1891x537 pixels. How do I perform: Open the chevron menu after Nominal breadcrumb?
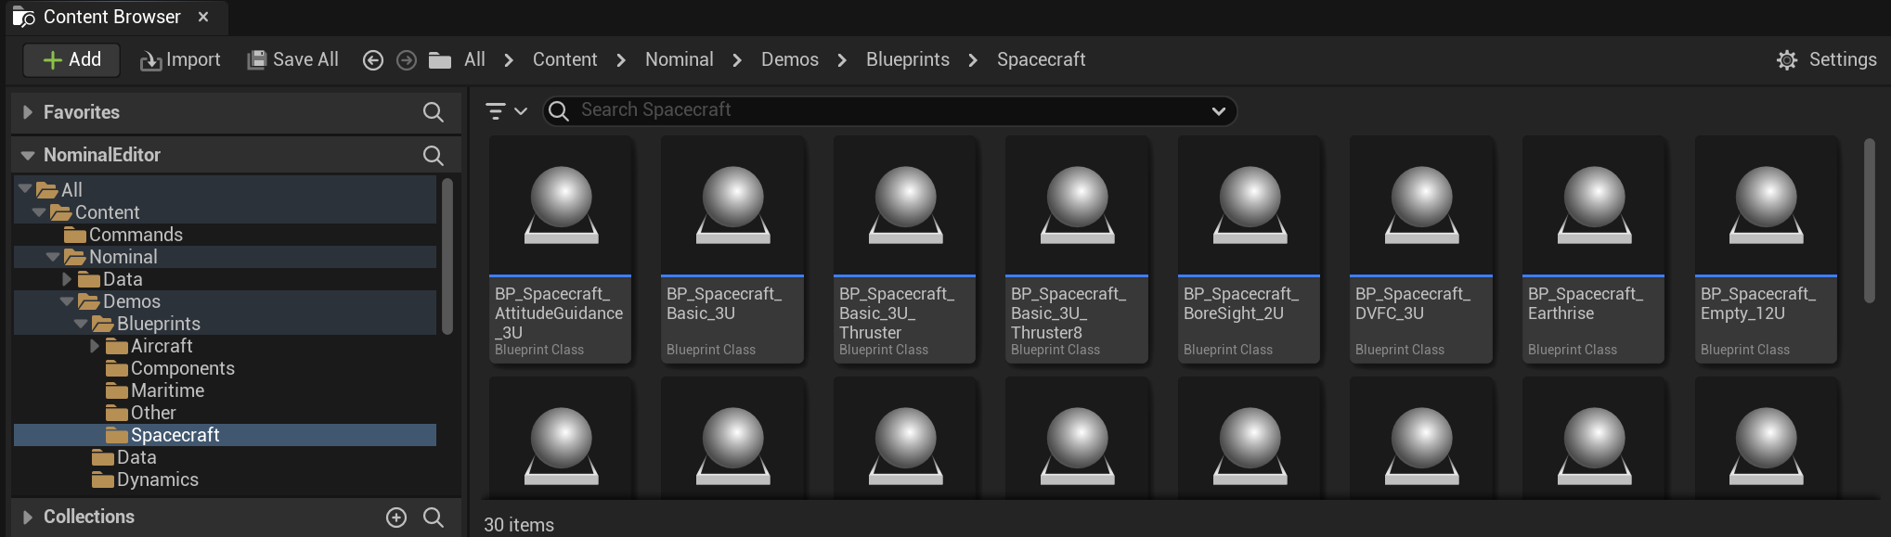pos(737,60)
